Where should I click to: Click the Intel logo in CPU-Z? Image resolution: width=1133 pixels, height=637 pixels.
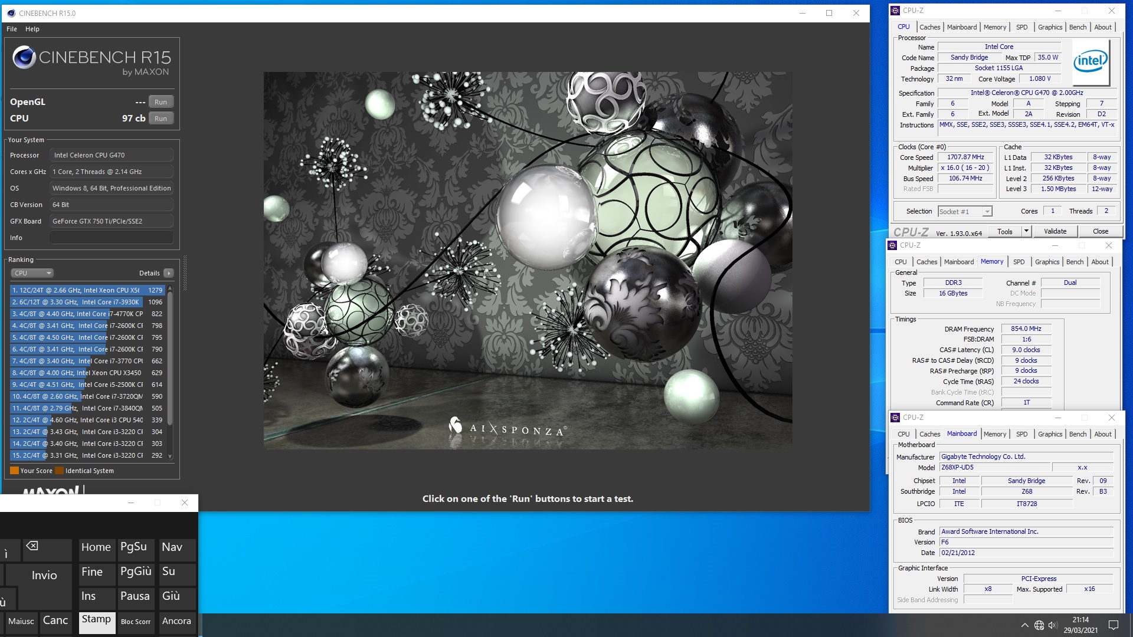[x=1091, y=61]
